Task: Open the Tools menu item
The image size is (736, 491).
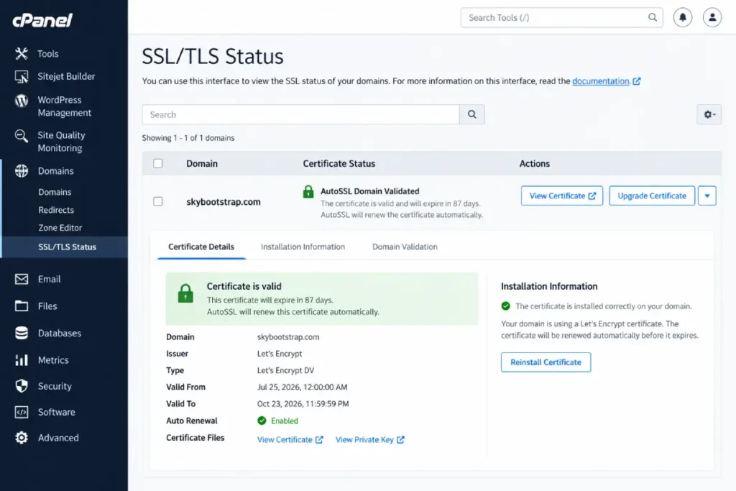Action: [x=48, y=54]
